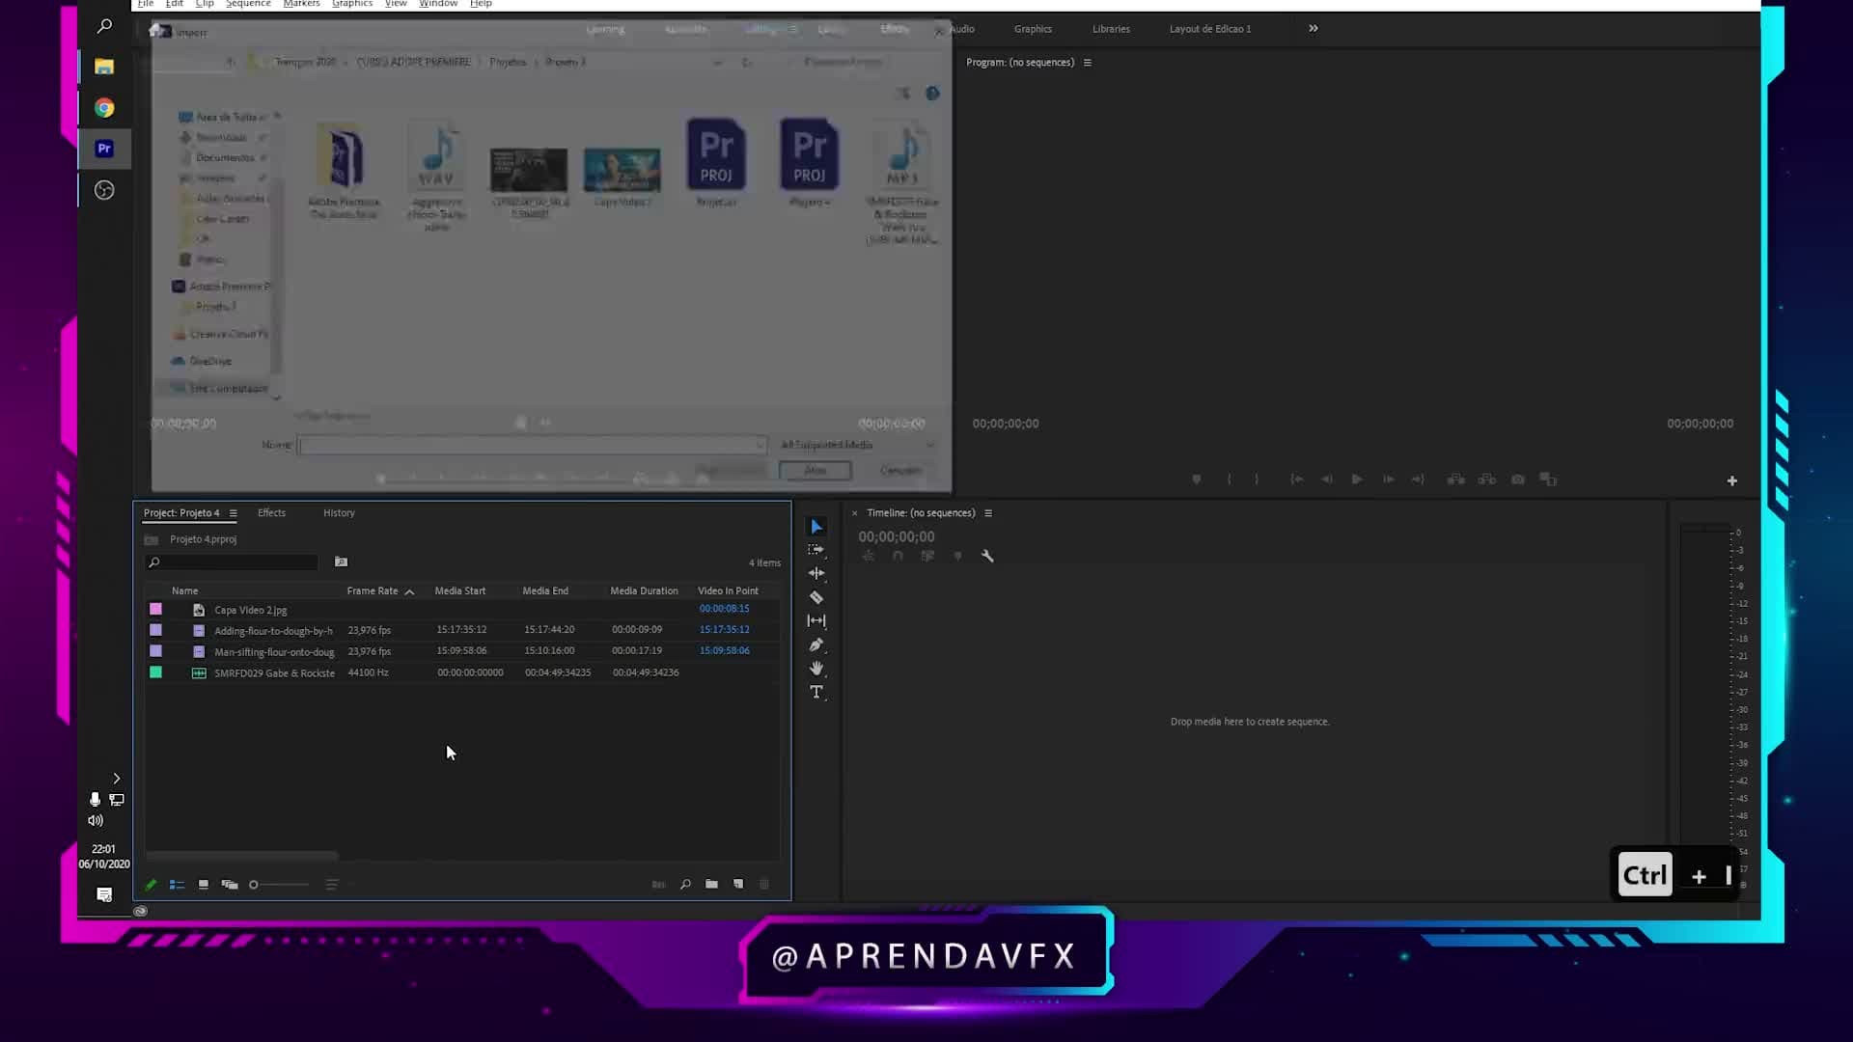Switch Project panel to Freeform View
The width and height of the screenshot is (1853, 1042).
point(230,885)
